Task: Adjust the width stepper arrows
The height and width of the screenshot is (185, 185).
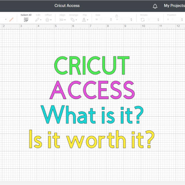Action: point(111,19)
